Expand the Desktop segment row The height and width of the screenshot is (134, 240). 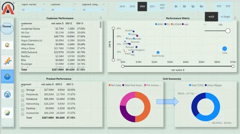point(23,110)
